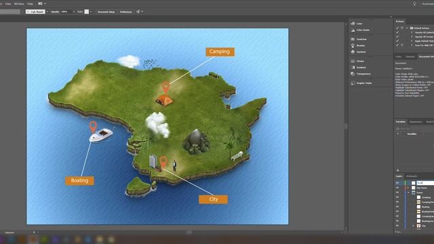Open the Symbols panel icon
Image resolution: width=434 pixels, height=244 pixels.
click(x=353, y=52)
